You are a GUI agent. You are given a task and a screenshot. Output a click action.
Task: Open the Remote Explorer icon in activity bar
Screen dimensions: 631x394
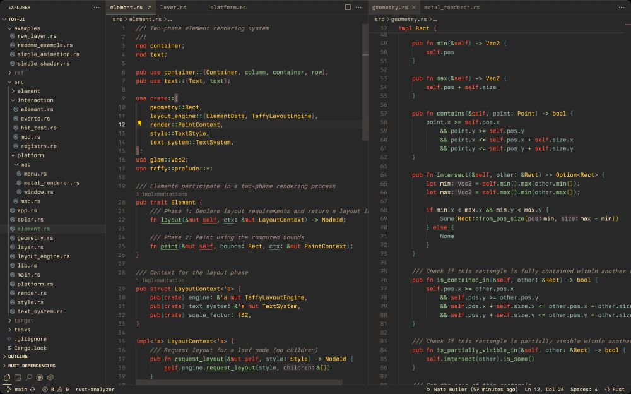point(18,378)
